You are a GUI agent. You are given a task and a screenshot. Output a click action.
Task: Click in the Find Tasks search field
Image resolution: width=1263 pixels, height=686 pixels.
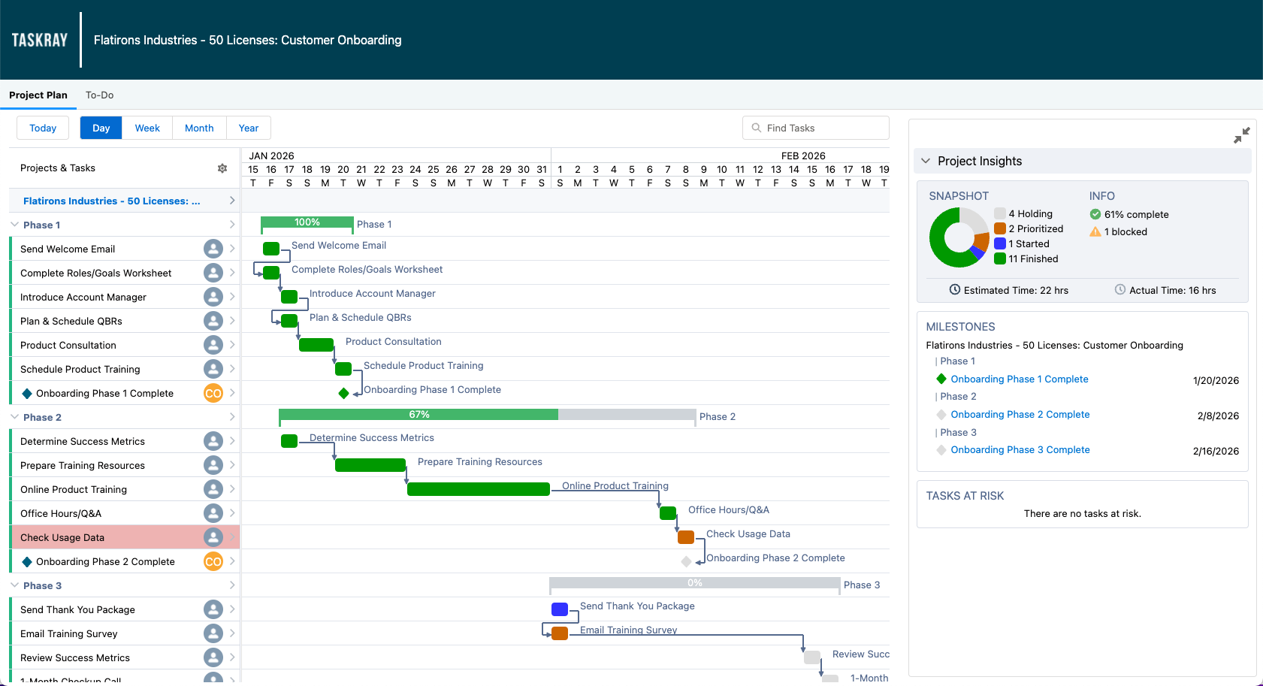pyautogui.click(x=816, y=128)
